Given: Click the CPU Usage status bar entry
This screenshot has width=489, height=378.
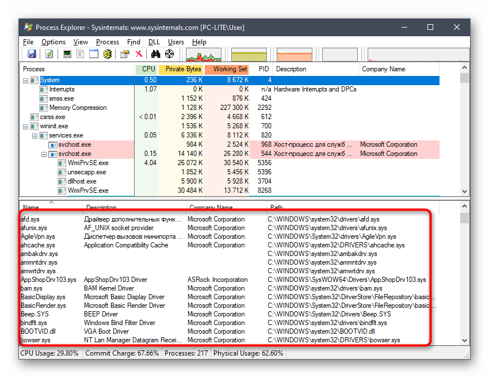Looking at the screenshot, I should [x=49, y=353].
